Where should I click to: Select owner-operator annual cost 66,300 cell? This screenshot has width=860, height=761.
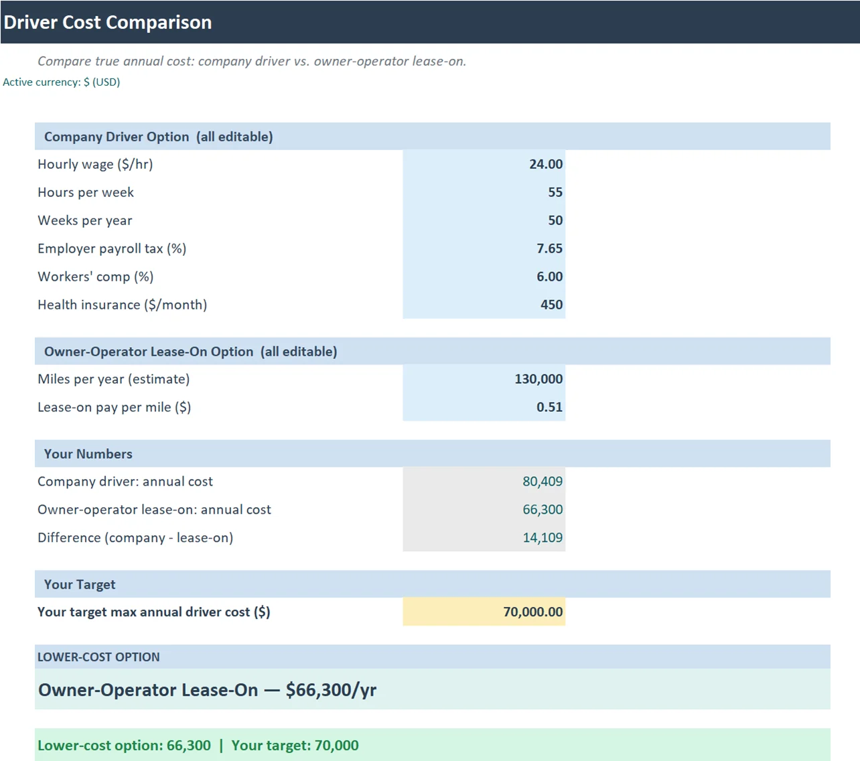point(484,510)
